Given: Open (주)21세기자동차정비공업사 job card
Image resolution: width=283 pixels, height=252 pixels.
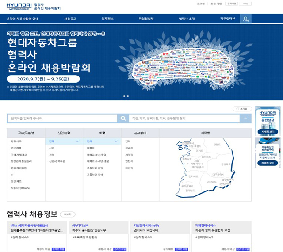Looking at the screenshot, I should coord(29,225).
